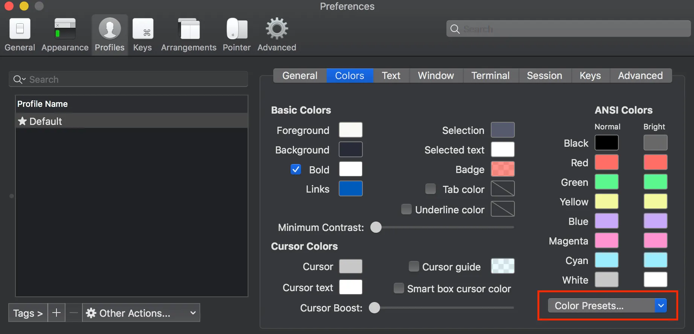Open the Appearance preferences icon
Viewport: 694px width, 334px height.
coord(65,29)
